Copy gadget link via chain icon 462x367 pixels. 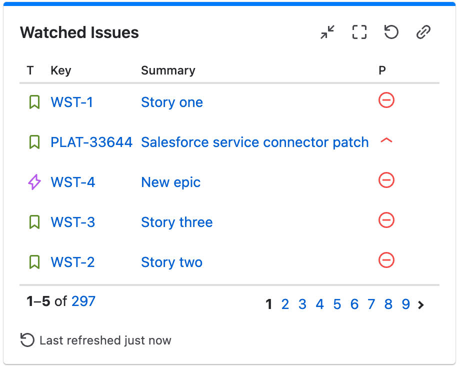[x=423, y=32]
